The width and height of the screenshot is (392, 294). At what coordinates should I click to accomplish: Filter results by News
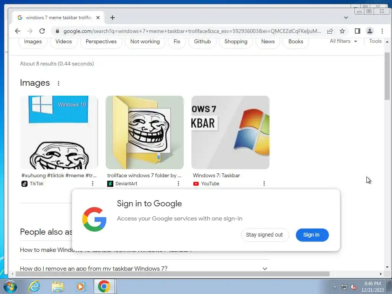(x=268, y=41)
